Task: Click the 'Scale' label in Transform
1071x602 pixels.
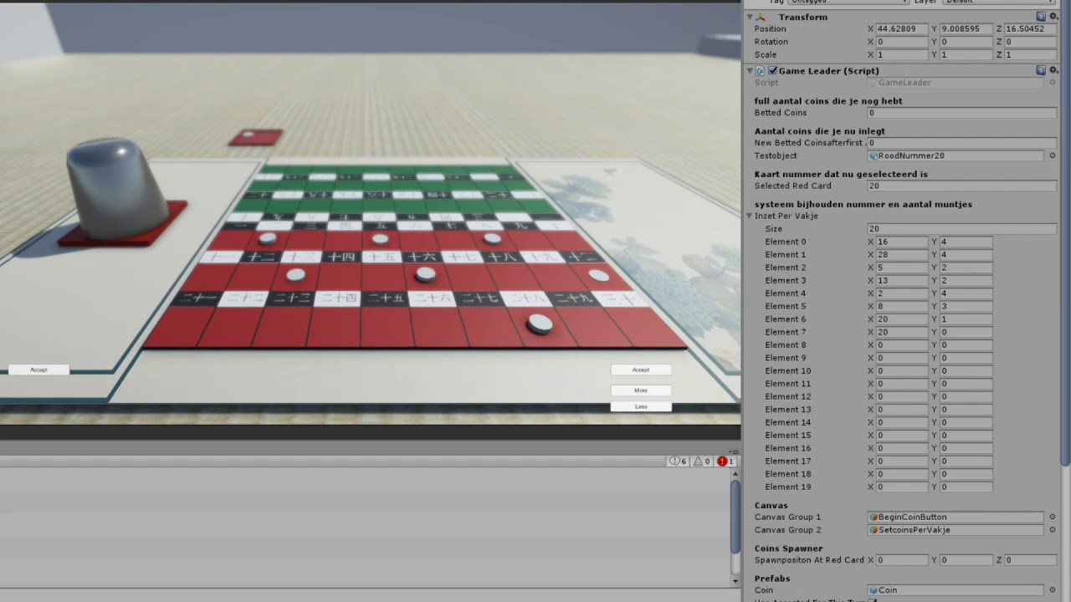Action: 766,55
